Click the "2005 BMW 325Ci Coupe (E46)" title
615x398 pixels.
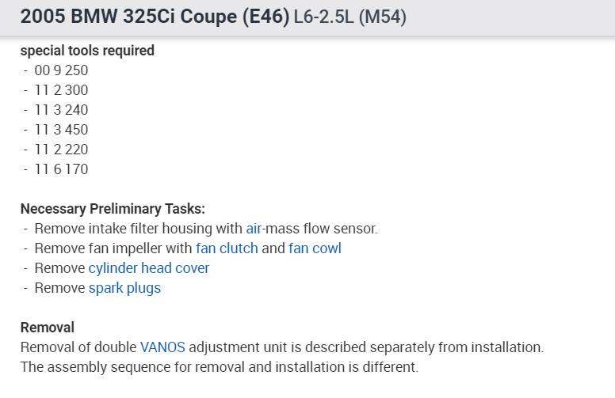coord(155,17)
